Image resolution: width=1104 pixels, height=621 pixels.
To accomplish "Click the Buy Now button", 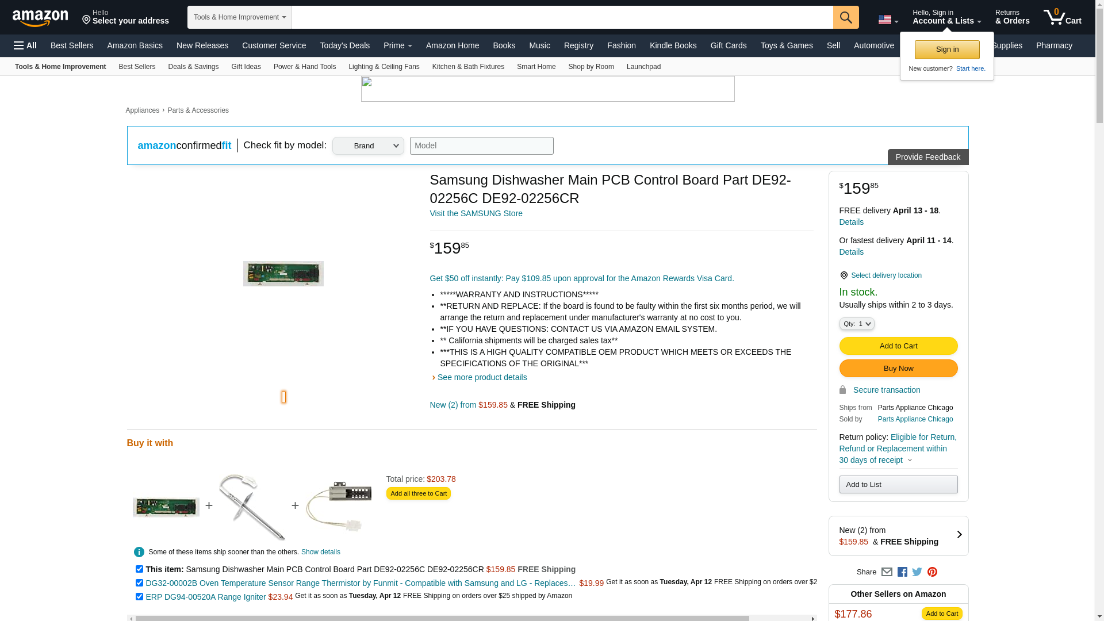I will pyautogui.click(x=898, y=369).
